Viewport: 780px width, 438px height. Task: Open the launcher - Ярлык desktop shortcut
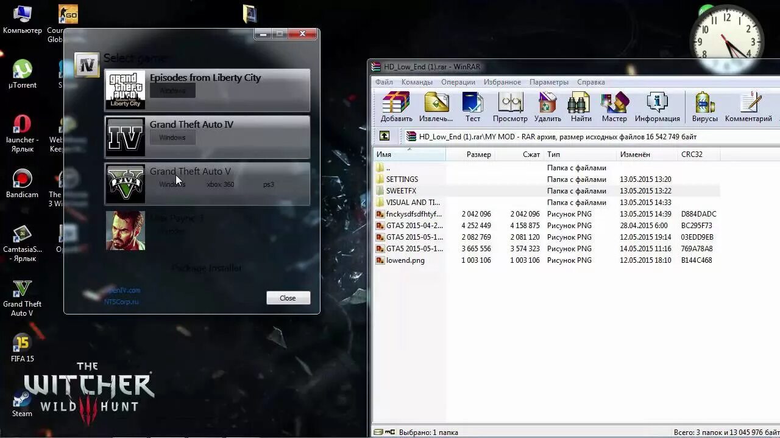pos(23,134)
